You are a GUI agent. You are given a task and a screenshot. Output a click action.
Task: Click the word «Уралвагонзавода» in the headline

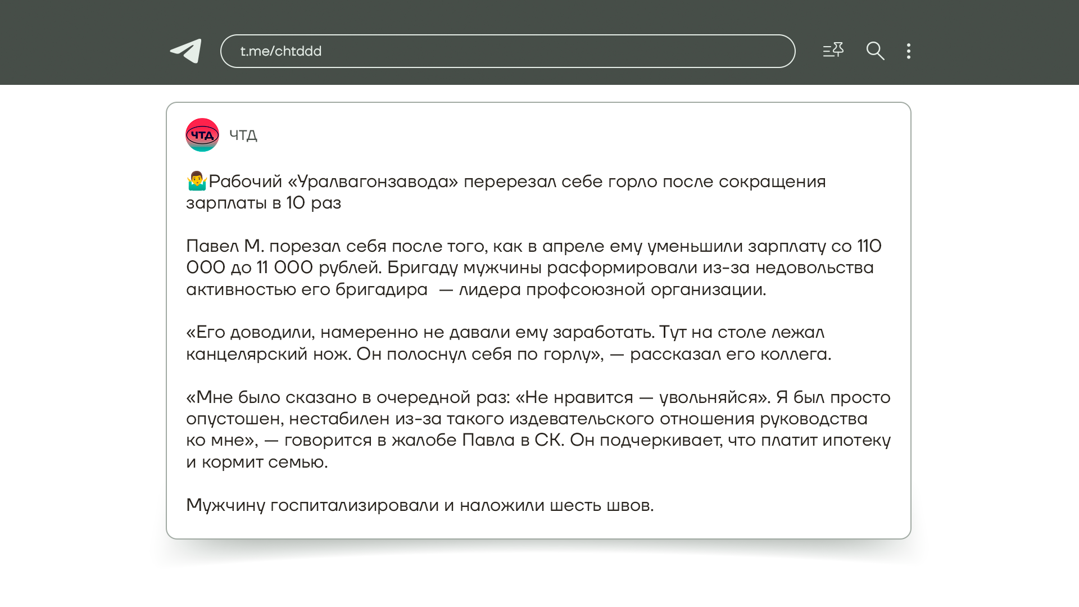pos(373,182)
